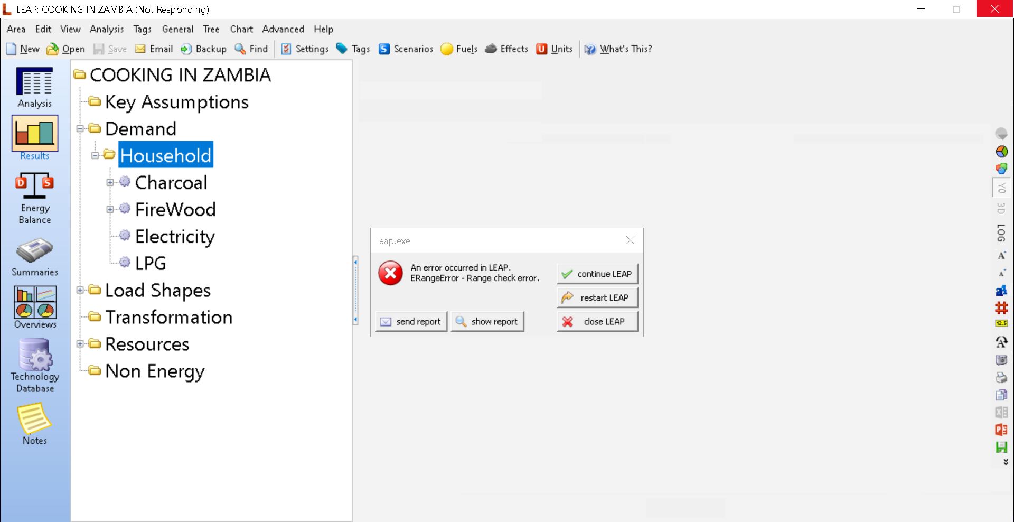Open the Advanced menu
The width and height of the screenshot is (1014, 522).
(x=283, y=29)
